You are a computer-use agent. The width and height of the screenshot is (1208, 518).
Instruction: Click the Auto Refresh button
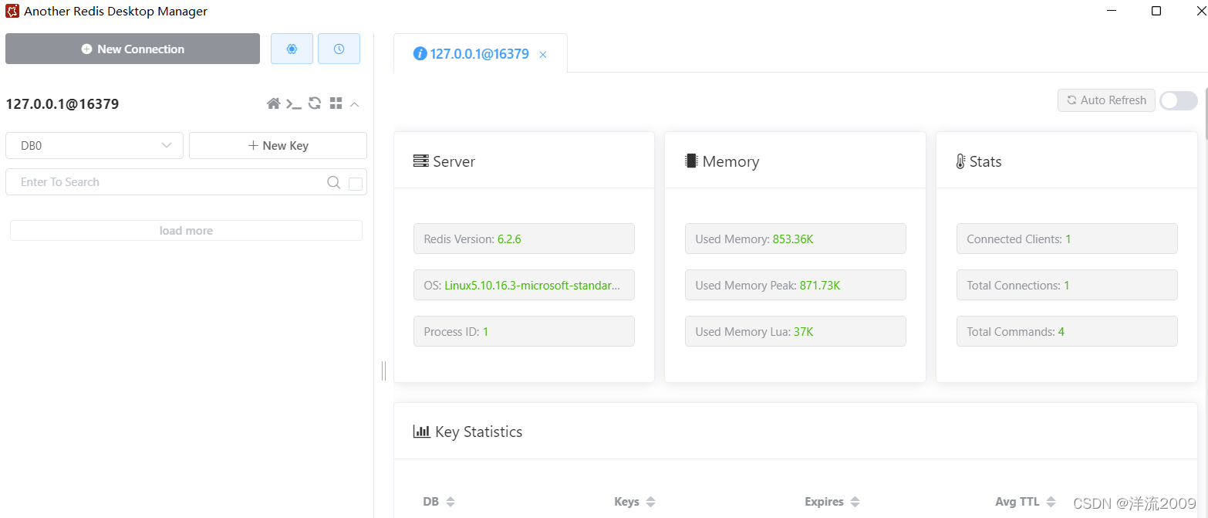1106,100
